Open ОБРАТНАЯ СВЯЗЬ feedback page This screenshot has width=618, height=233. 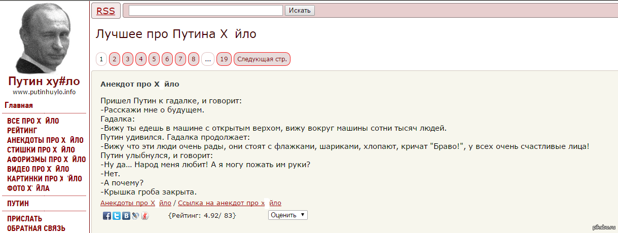(36, 228)
